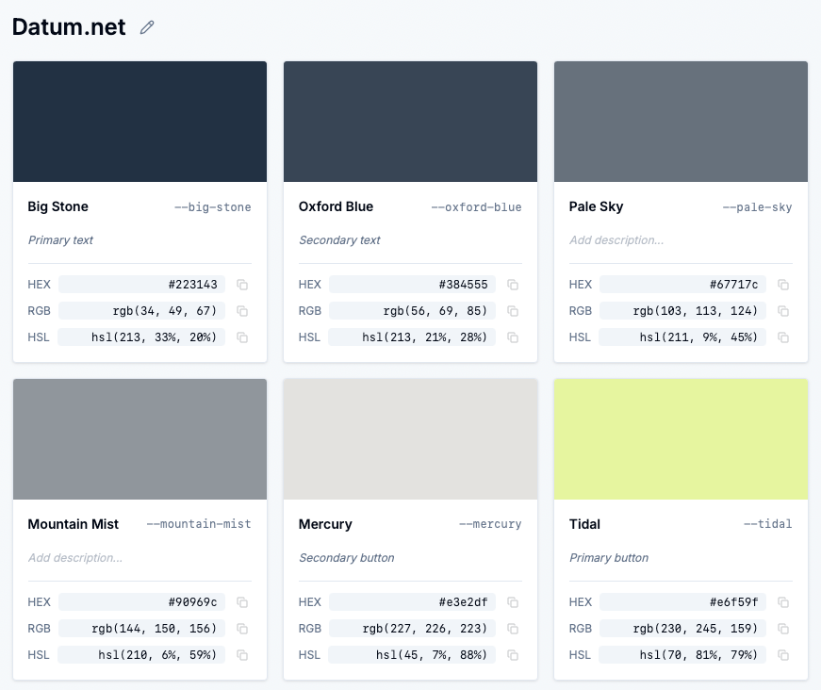Click the Mercury color name
This screenshot has height=690, width=821.
click(x=326, y=524)
